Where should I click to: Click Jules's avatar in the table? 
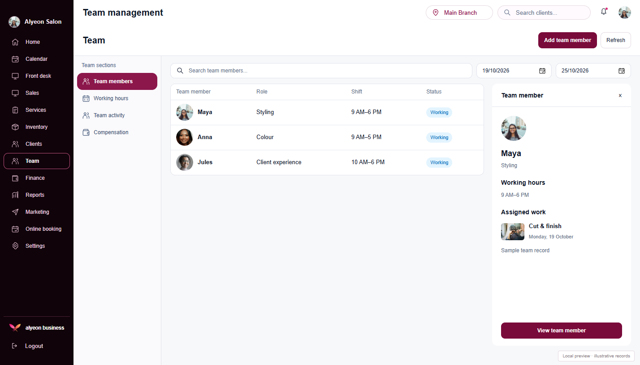point(185,162)
